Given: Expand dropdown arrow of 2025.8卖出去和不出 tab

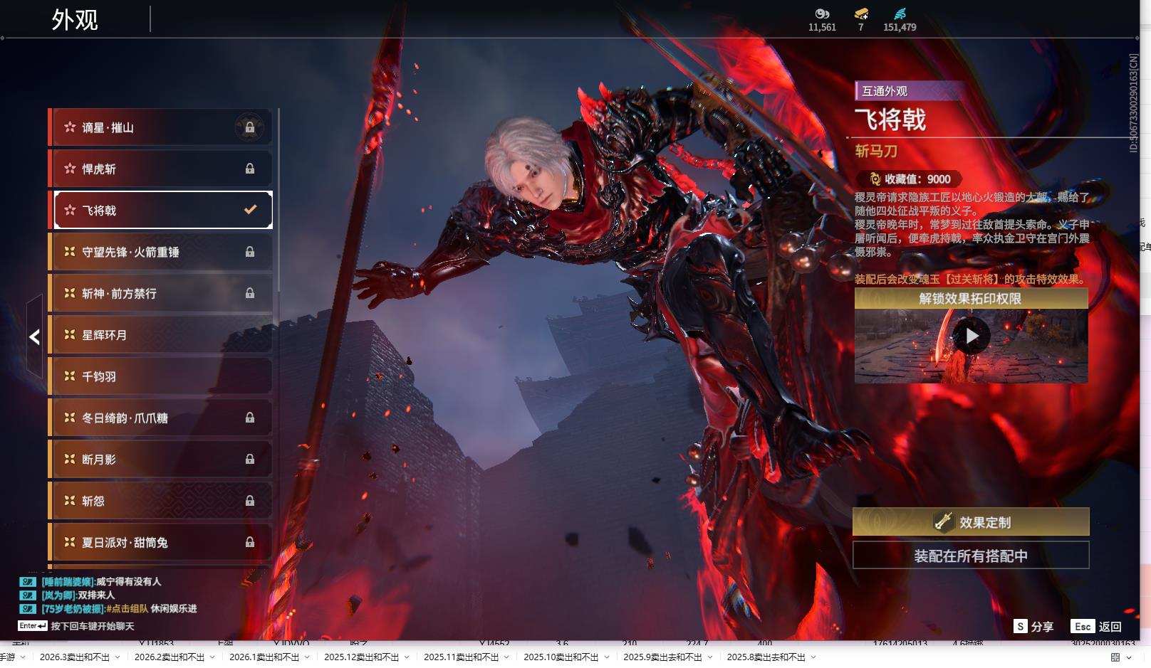Looking at the screenshot, I should coord(813,657).
